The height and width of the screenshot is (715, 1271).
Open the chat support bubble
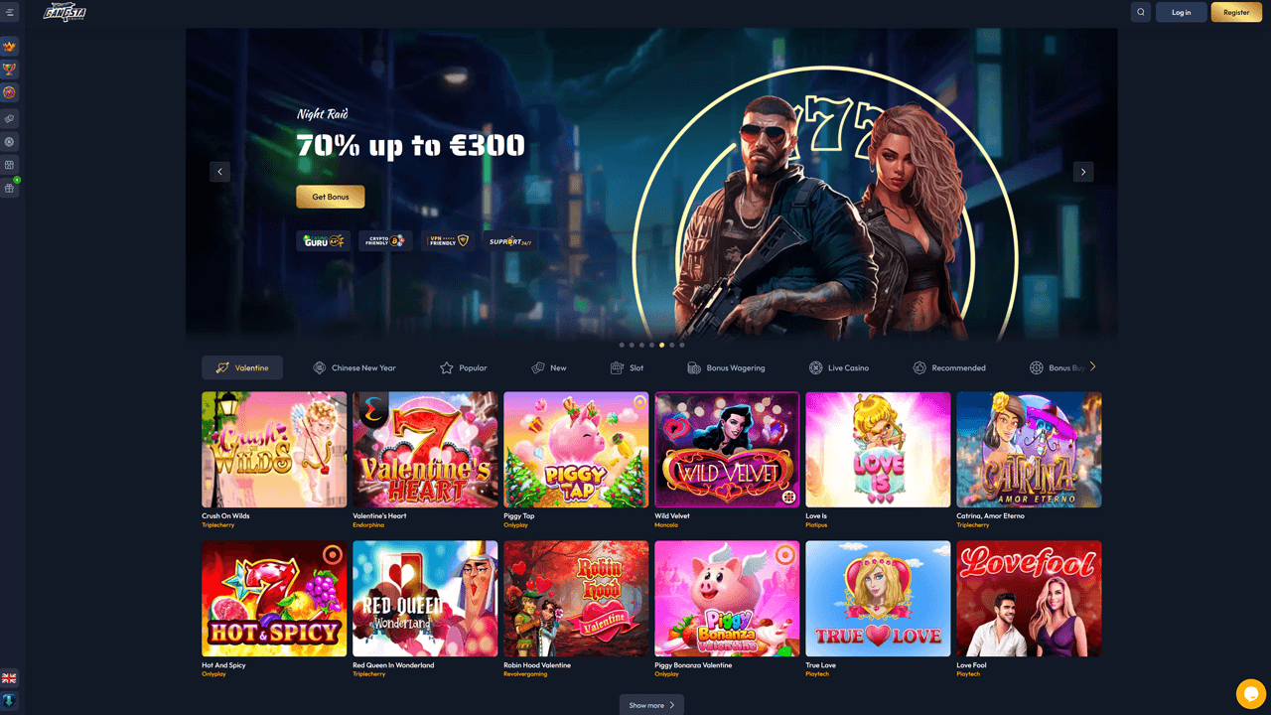(1251, 693)
